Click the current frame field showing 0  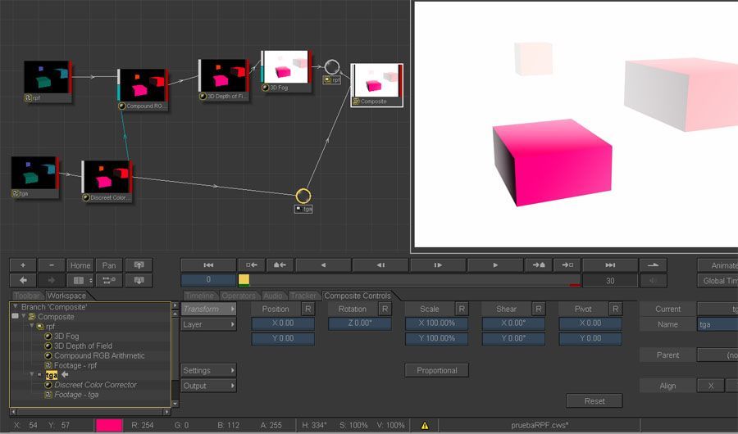click(x=208, y=280)
